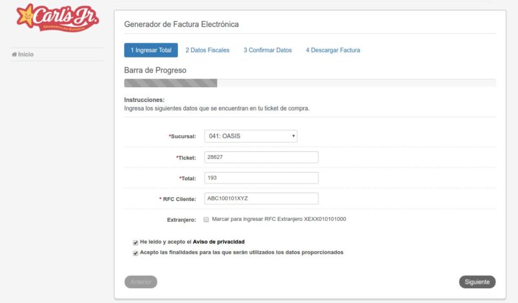The height and width of the screenshot is (303, 518).
Task: Click the "Generador de Factura Electrónica" heading
Action: pos(181,25)
